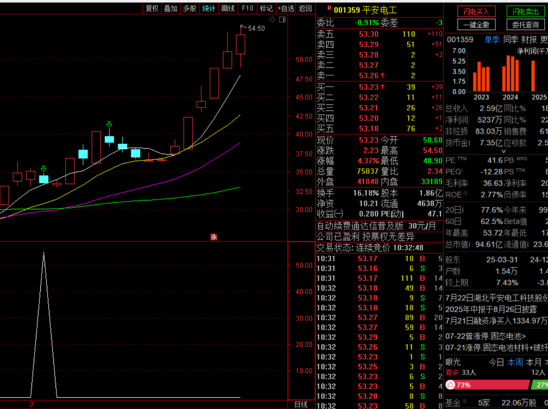
Task: Click the 委比 -0.91% value
Action: 366,23
